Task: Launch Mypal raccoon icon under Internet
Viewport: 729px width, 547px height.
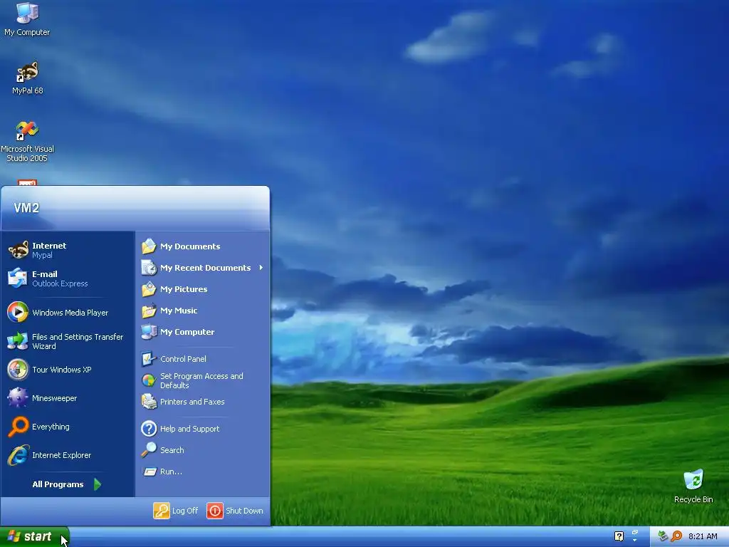Action: 19,250
